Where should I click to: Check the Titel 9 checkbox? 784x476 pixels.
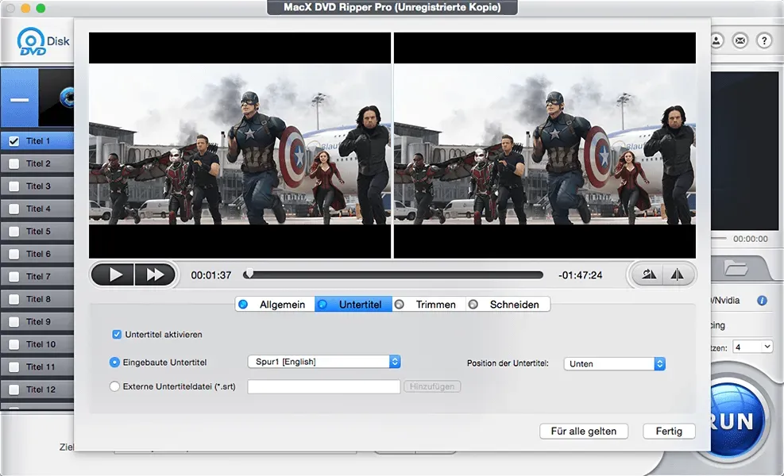(x=14, y=321)
